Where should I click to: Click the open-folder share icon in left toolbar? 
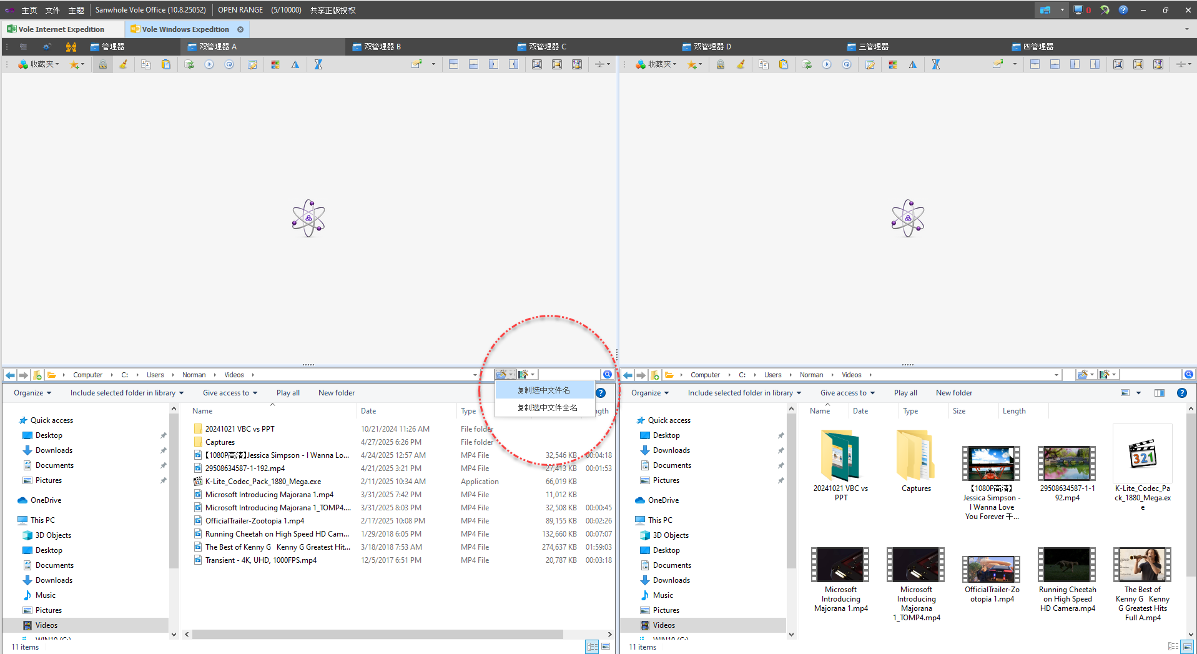(416, 64)
